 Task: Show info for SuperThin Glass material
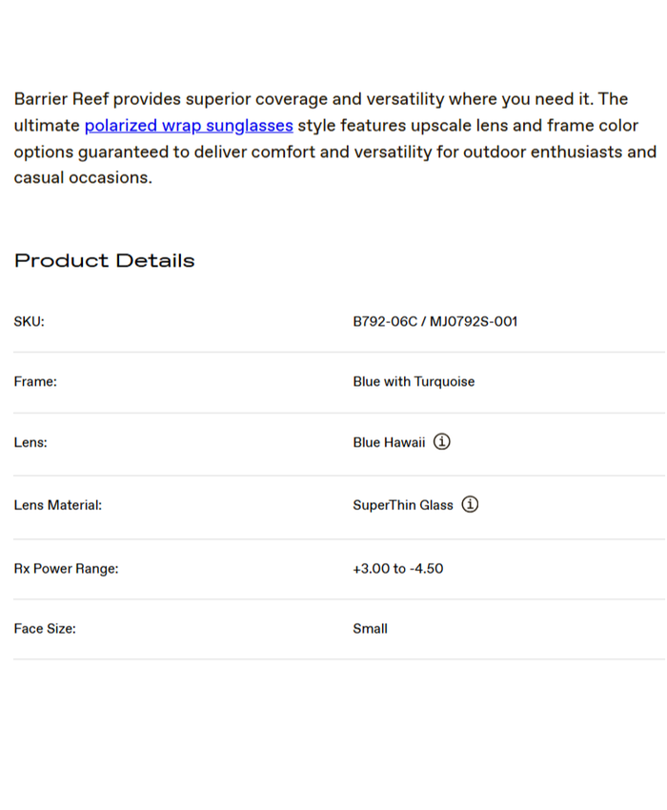470,505
